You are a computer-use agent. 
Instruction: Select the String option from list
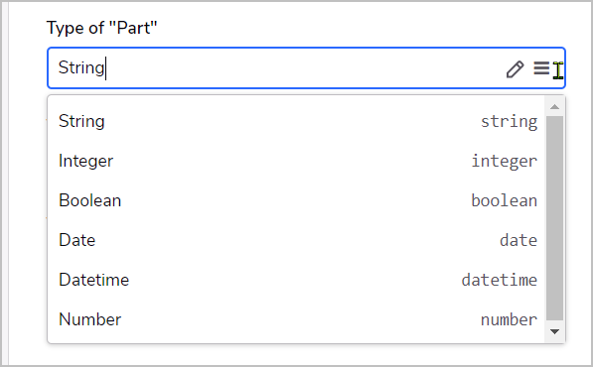(296, 121)
